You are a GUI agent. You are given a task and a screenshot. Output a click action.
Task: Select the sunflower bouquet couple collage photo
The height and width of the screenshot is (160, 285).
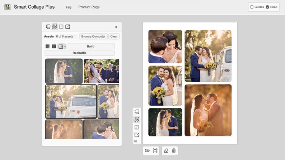coord(165,86)
